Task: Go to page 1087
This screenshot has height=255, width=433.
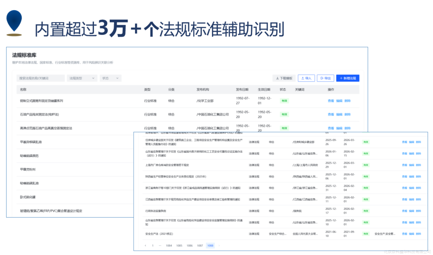Action: coord(200,245)
